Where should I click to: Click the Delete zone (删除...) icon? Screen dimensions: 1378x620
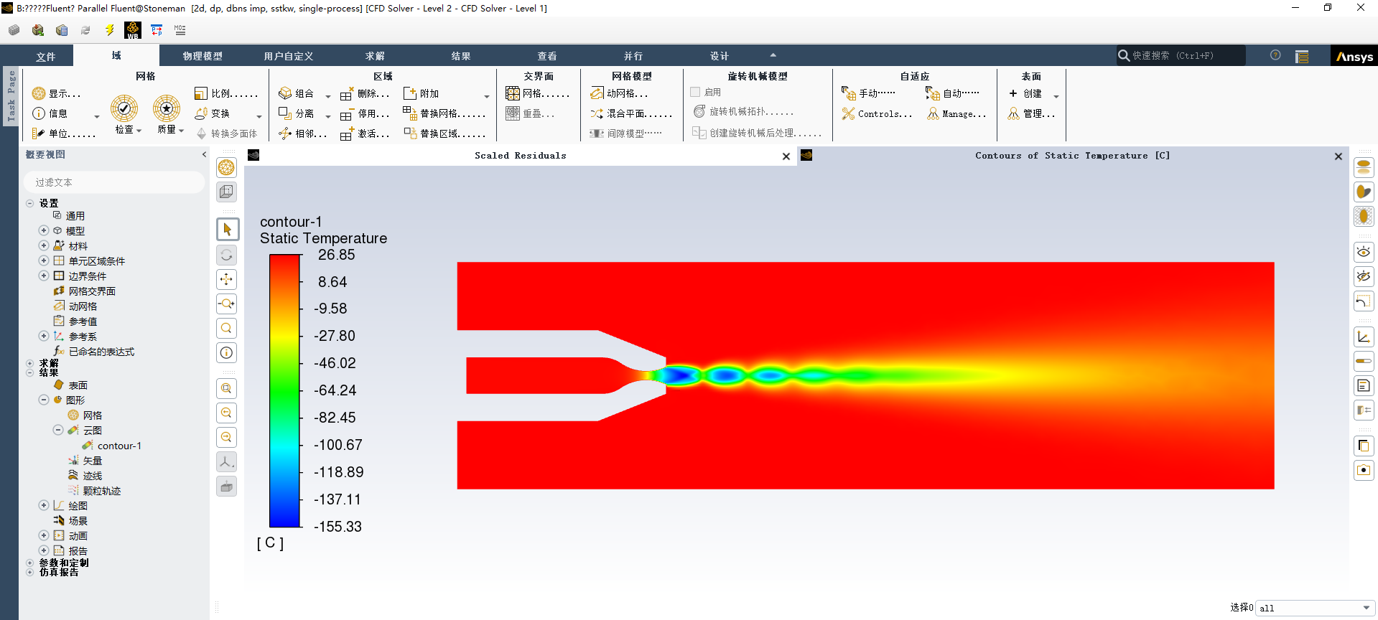pyautogui.click(x=346, y=94)
